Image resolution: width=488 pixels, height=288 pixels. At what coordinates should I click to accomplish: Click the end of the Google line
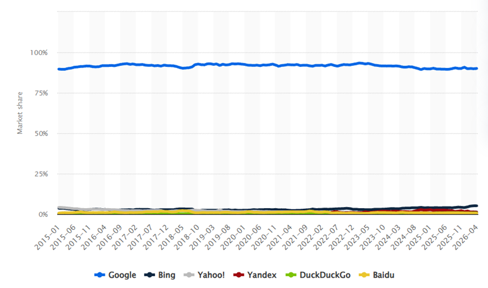[x=477, y=68]
